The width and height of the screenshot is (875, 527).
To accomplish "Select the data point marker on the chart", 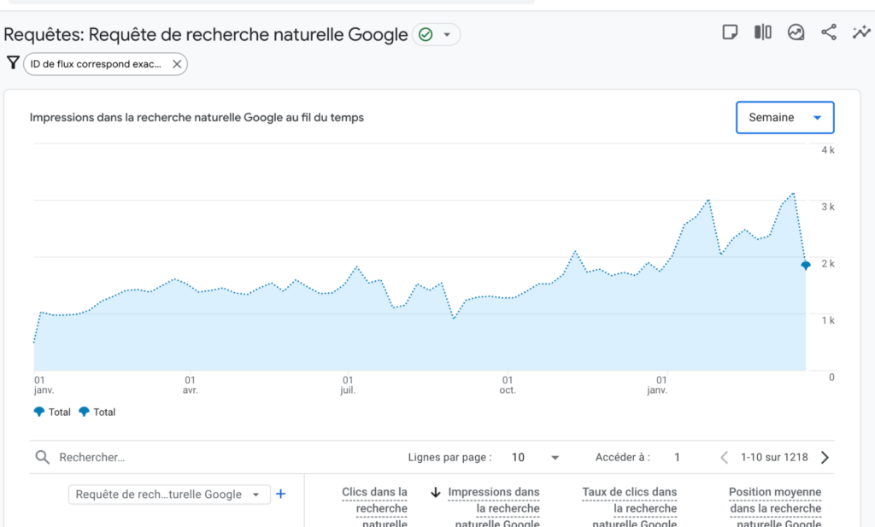I will point(804,266).
